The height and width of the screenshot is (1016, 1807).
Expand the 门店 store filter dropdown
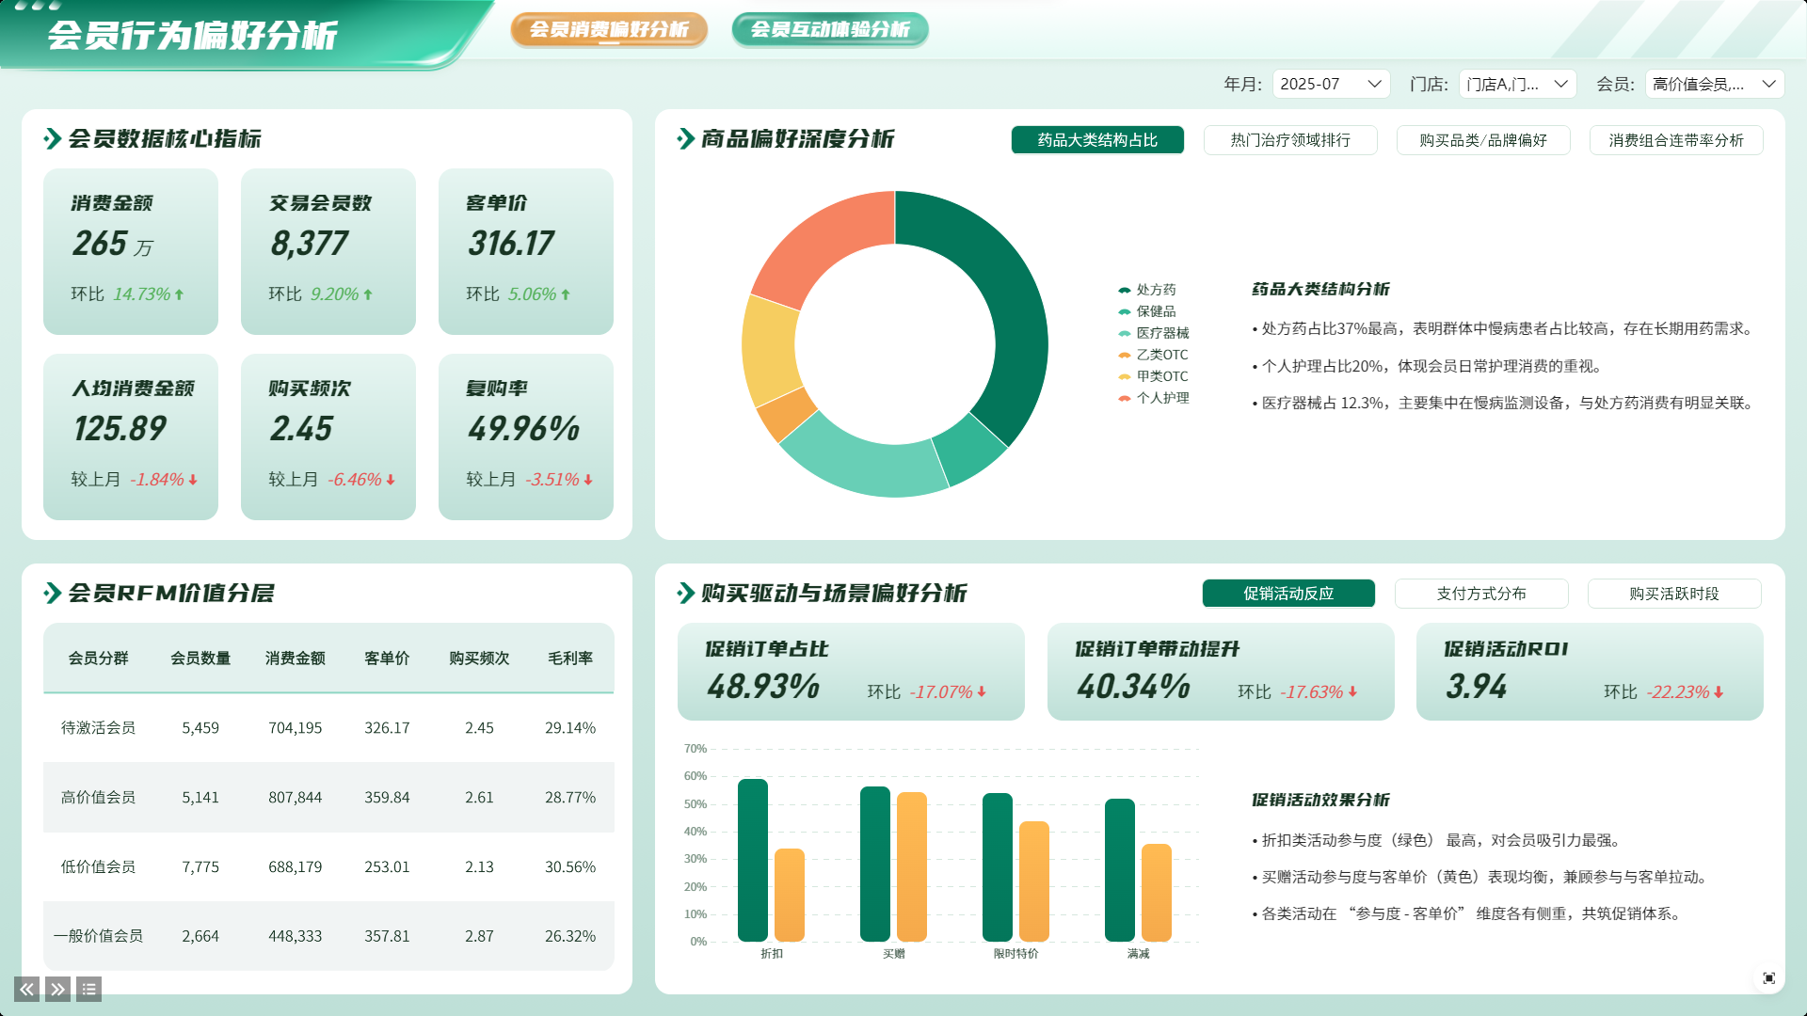(x=1517, y=84)
